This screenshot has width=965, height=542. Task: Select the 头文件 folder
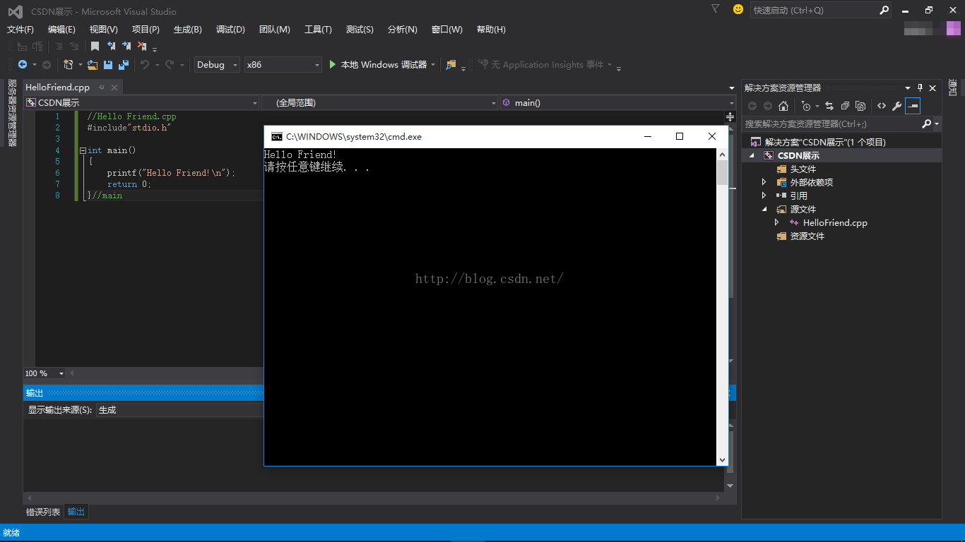click(803, 169)
